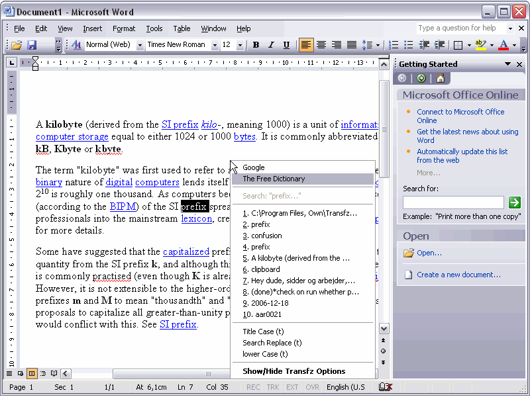Open the Styles and Formatting icon
This screenshot has height=397, width=530.
coord(76,45)
